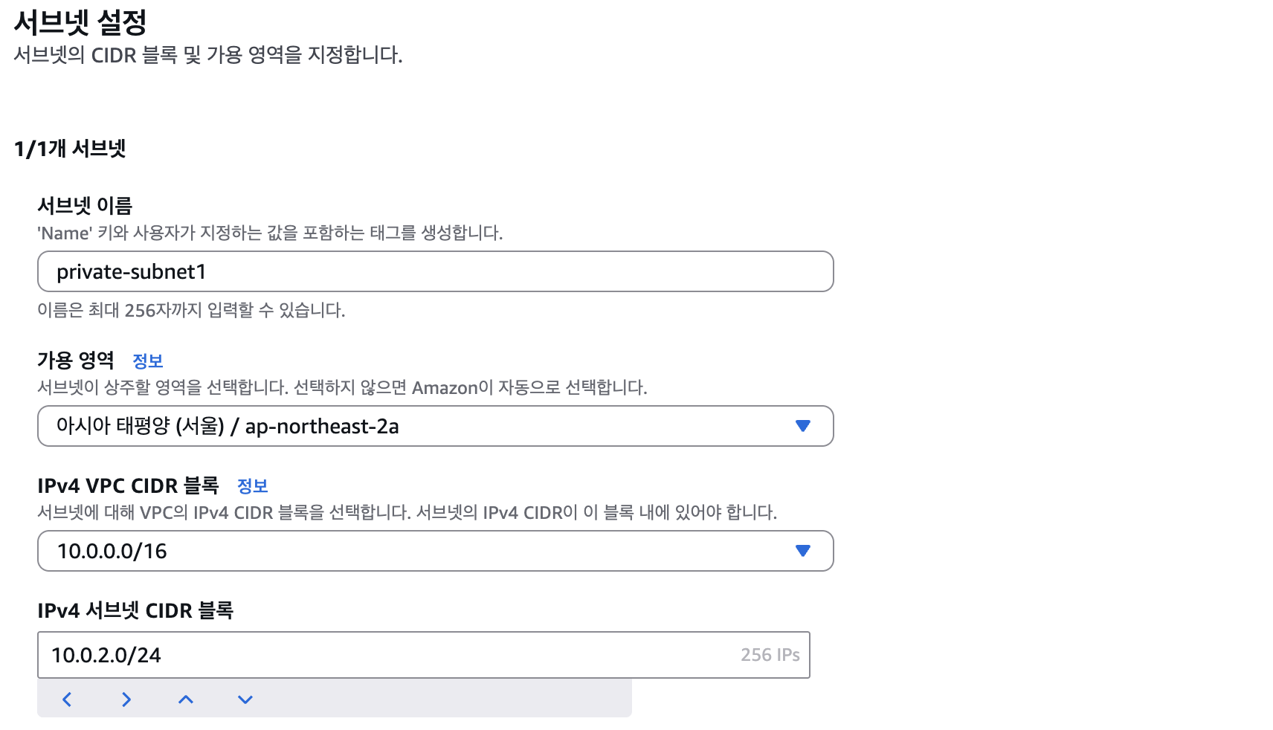Focus the 10.0.2.0/24 subnet CIDR field
The image size is (1273, 730).
tap(424, 655)
